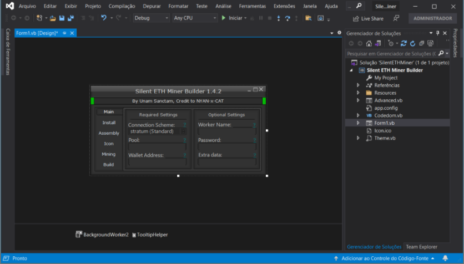Click the BackgroundWorker2 component in the tray
The image size is (464, 264).
click(x=102, y=235)
